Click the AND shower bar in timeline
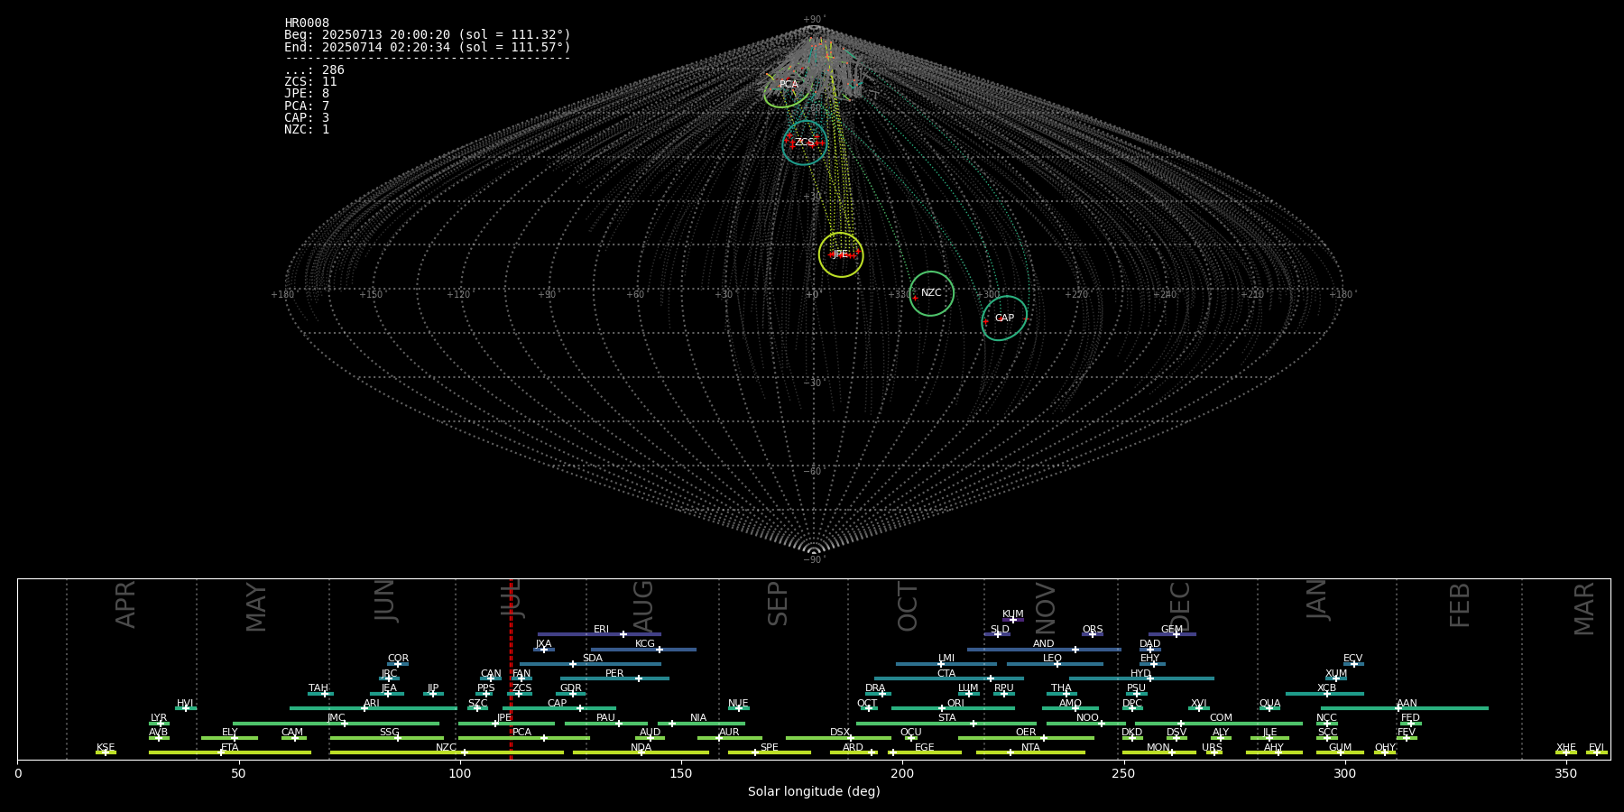Screen dimensions: 1624x812 [x=1044, y=650]
